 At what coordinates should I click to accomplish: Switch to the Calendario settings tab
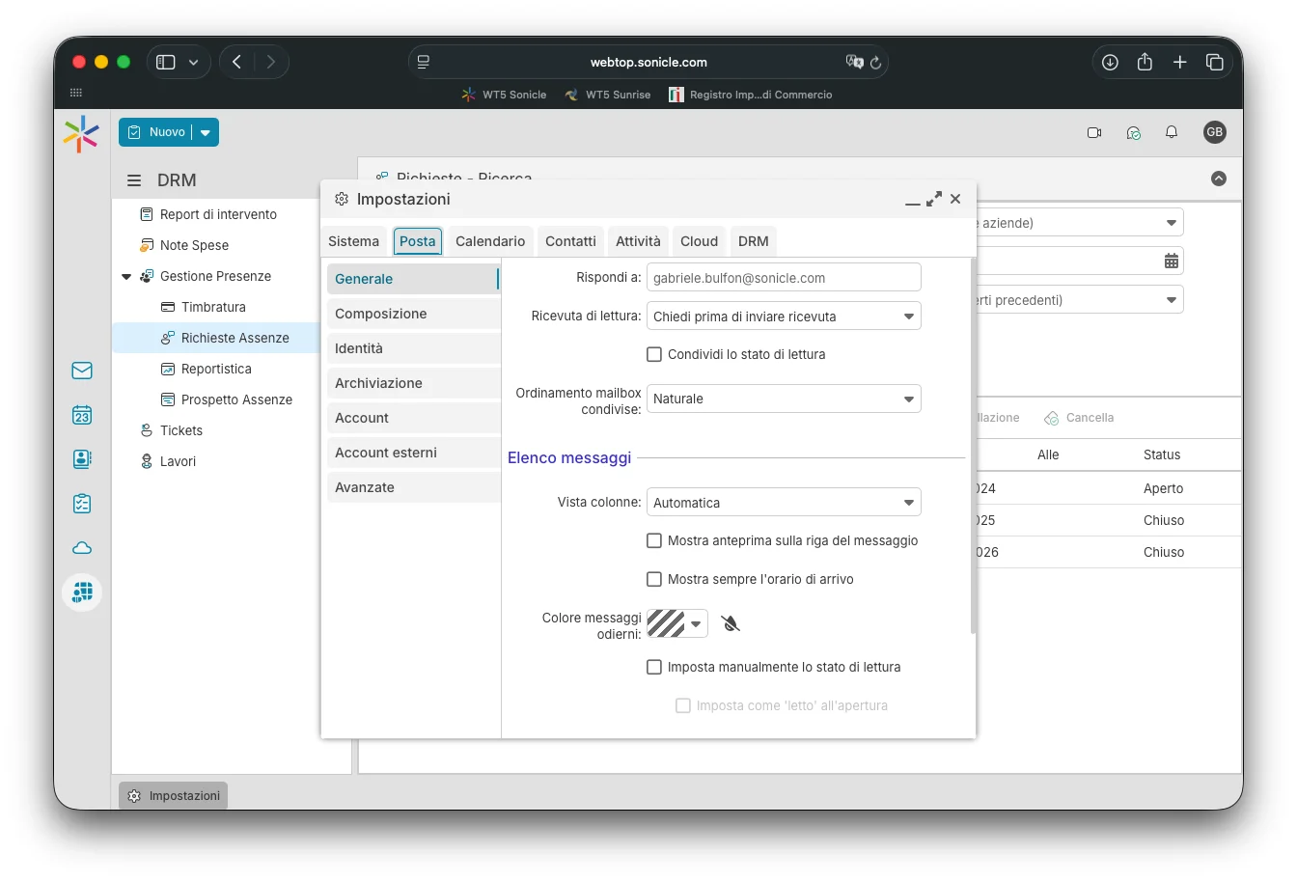point(490,241)
